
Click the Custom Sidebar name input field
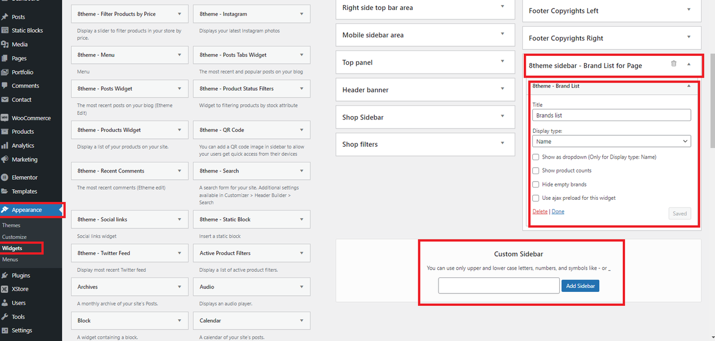click(x=499, y=286)
